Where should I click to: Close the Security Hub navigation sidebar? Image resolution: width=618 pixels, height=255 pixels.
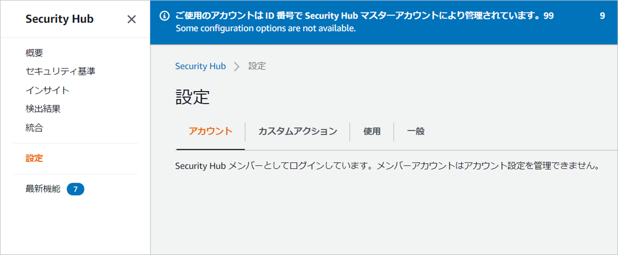click(x=132, y=19)
